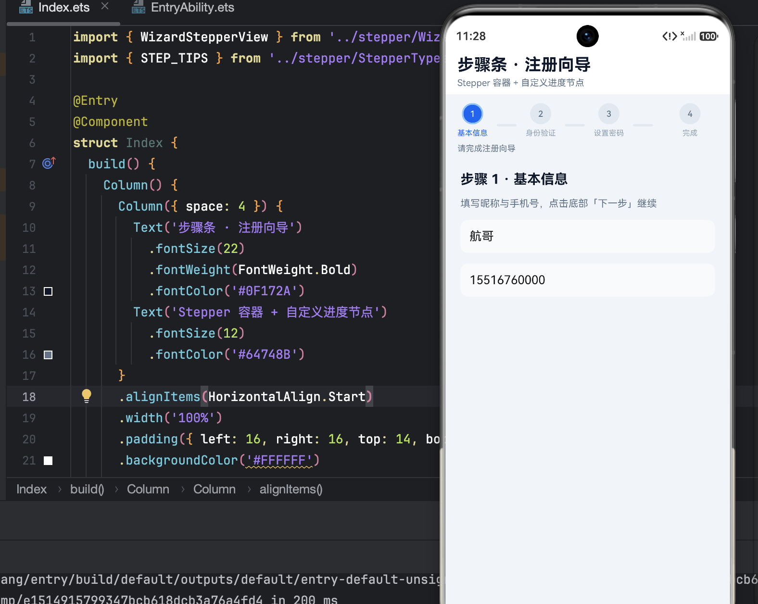Click the 11:28 clock in phone status bar
The width and height of the screenshot is (758, 604).
(x=471, y=36)
